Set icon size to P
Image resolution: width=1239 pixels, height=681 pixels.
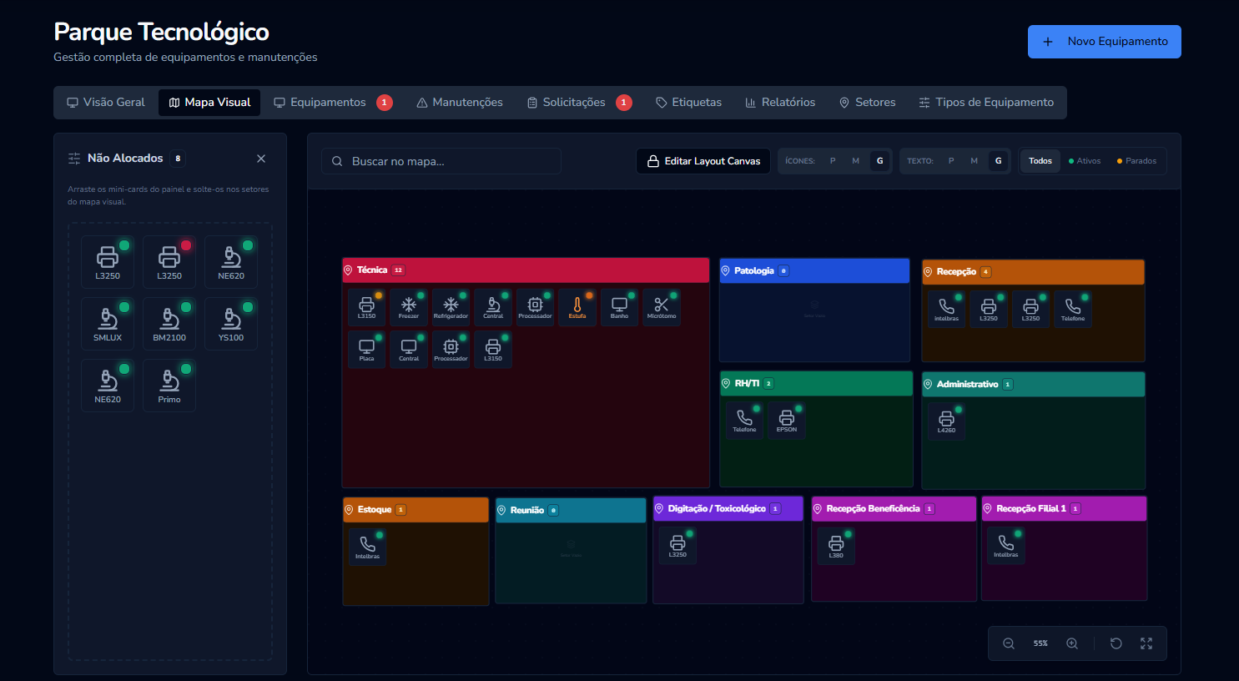(x=833, y=161)
